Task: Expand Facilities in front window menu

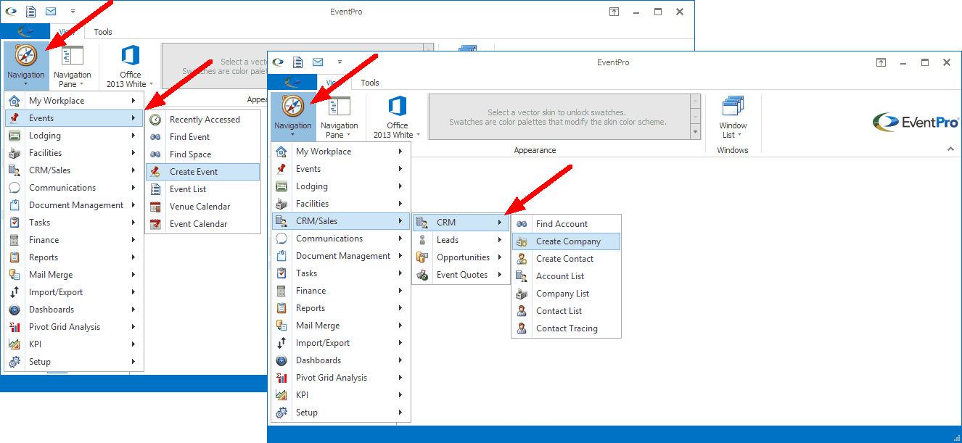Action: pos(340,204)
